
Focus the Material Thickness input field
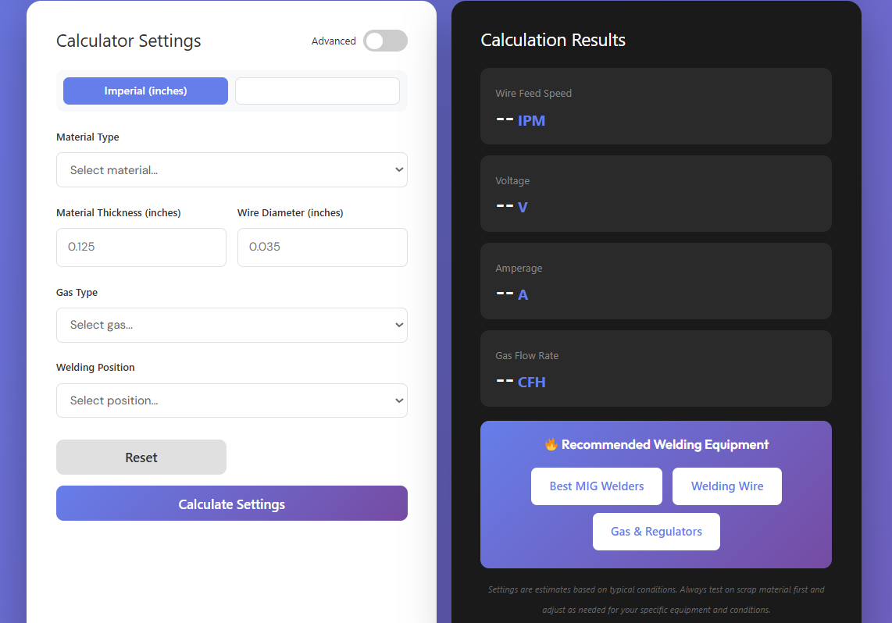point(141,247)
